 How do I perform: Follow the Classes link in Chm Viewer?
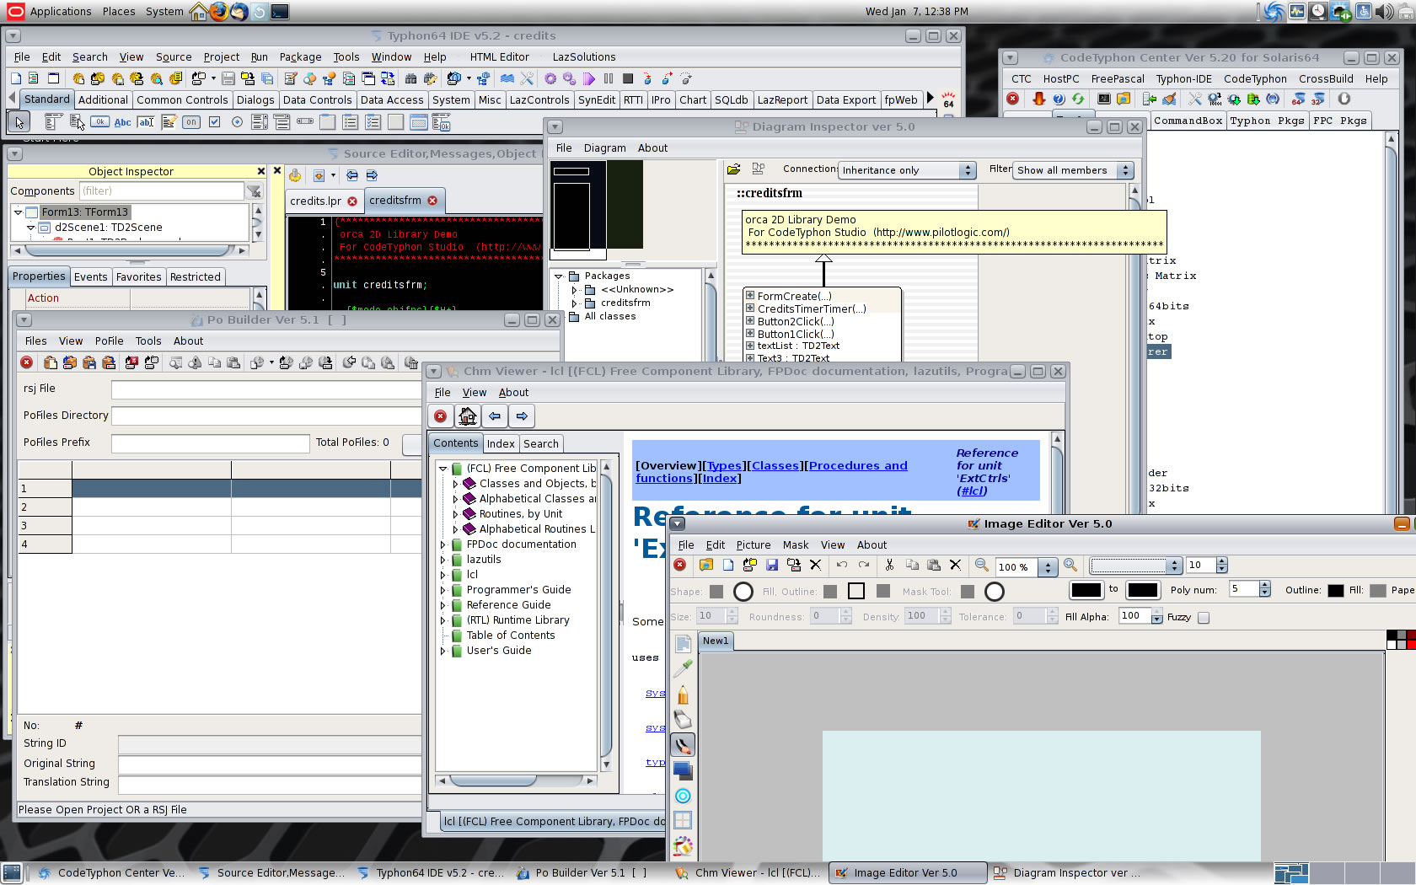[775, 465]
